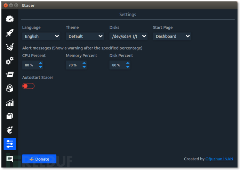Toggle the Autostart Stacer switch
This screenshot has height=170, width=240.
tap(28, 86)
